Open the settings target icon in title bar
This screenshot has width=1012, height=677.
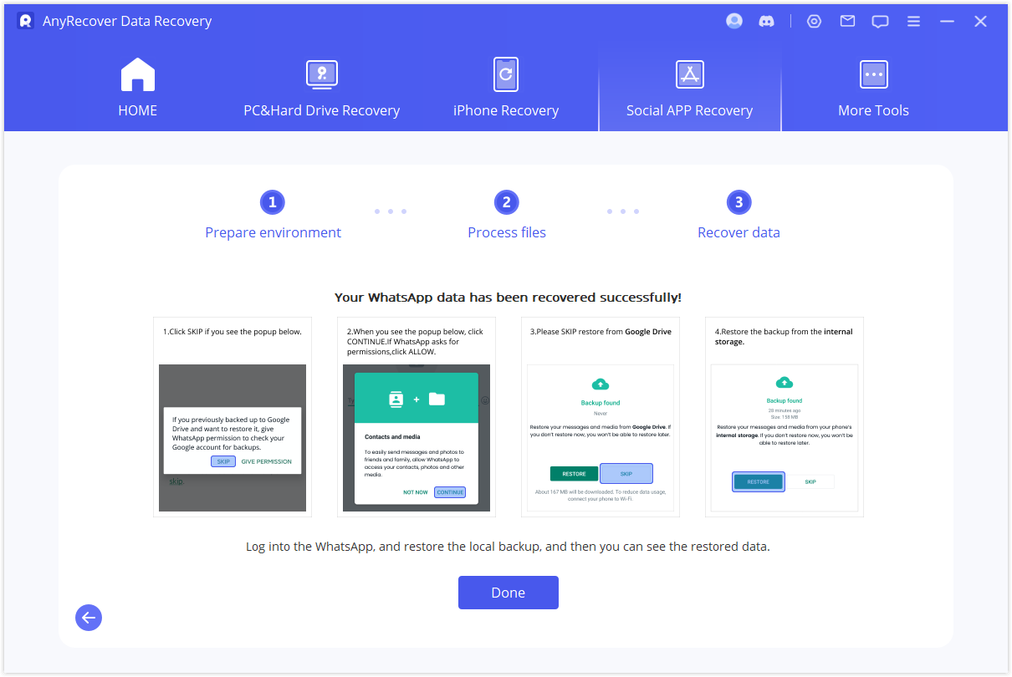814,22
